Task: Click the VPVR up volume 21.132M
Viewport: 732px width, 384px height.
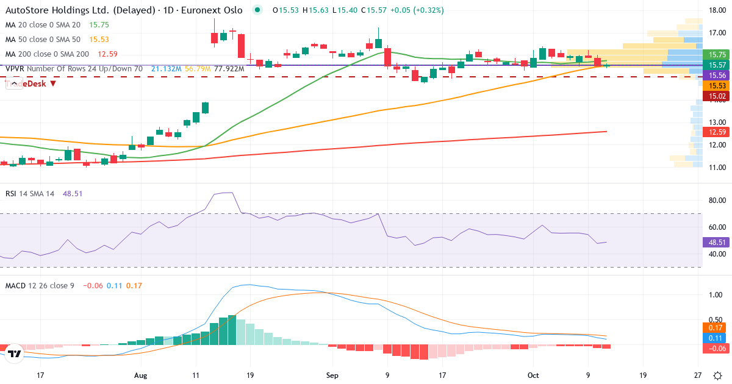Action: pyautogui.click(x=166, y=69)
